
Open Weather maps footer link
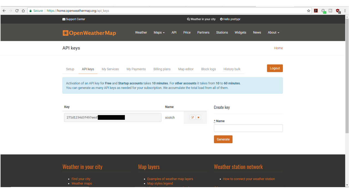coord(82,183)
